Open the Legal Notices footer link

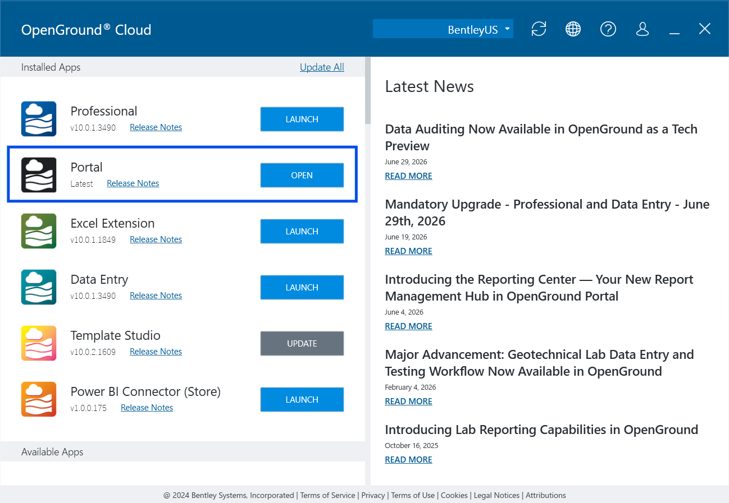[x=496, y=495]
